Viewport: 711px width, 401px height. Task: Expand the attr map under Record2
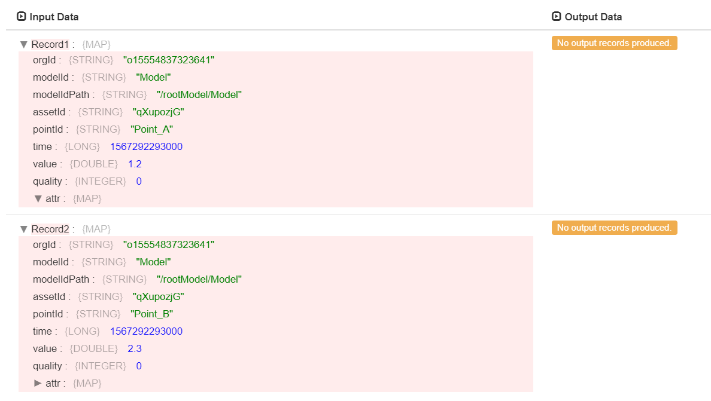click(x=38, y=383)
